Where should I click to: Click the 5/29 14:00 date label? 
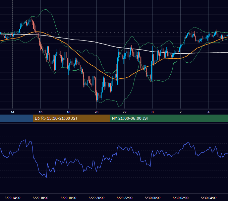pyautogui.click(x=12, y=198)
